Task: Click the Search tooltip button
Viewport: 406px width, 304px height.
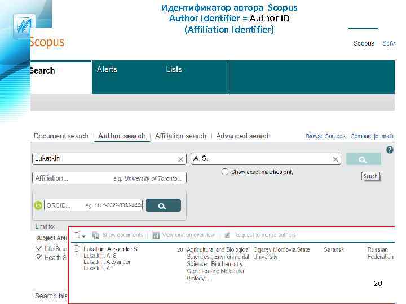Action: pyautogui.click(x=370, y=176)
